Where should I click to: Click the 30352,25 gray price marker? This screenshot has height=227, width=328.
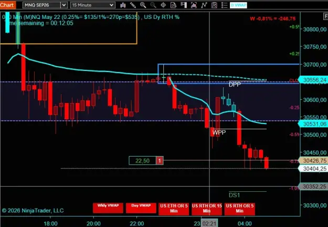tap(313, 187)
